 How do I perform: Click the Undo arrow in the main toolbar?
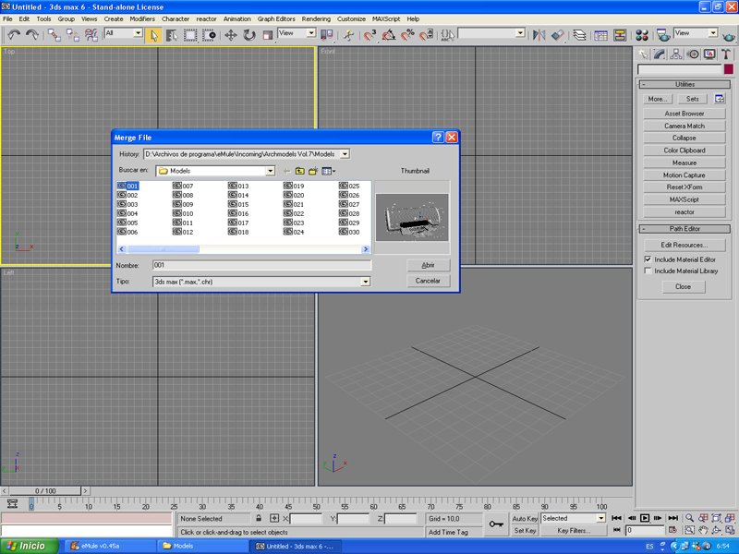[14, 35]
